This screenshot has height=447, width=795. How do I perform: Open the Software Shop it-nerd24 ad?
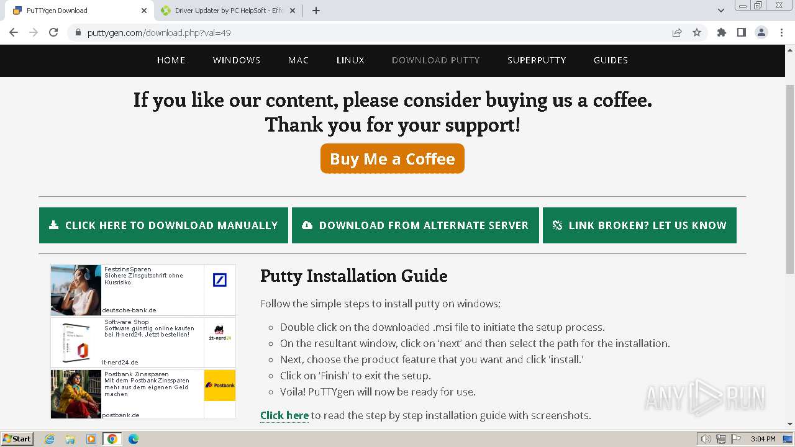pos(143,343)
